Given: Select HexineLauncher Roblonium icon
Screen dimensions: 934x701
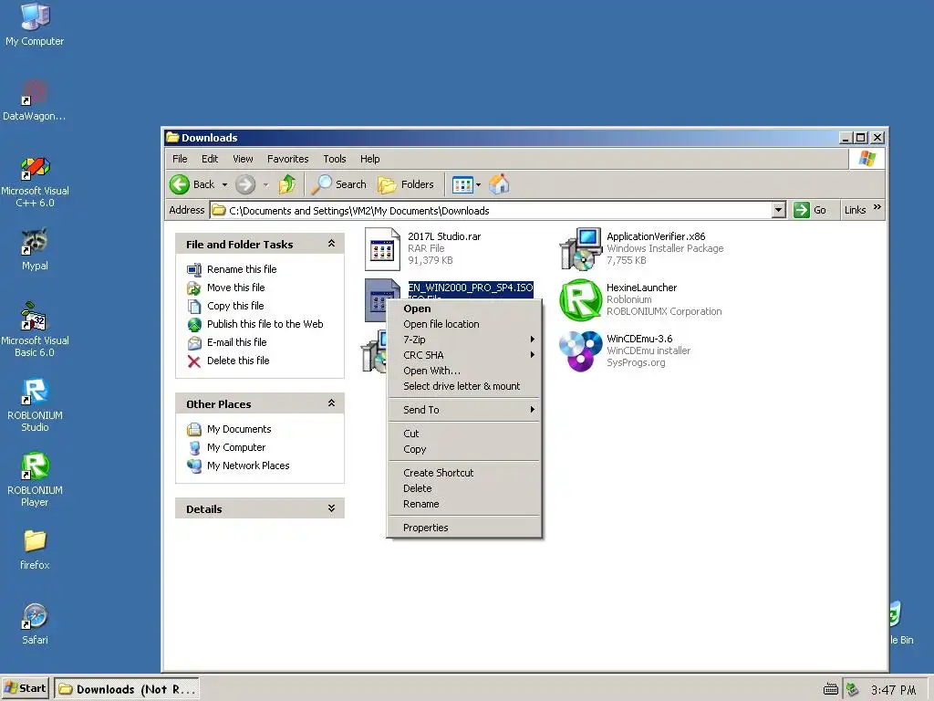Looking at the screenshot, I should [x=581, y=299].
